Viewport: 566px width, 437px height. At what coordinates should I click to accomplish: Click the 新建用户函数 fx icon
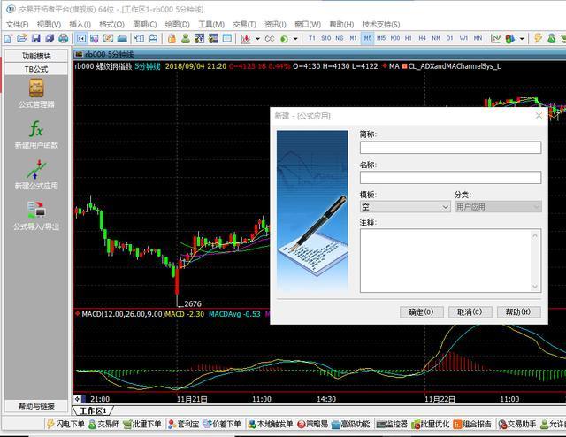coord(36,129)
